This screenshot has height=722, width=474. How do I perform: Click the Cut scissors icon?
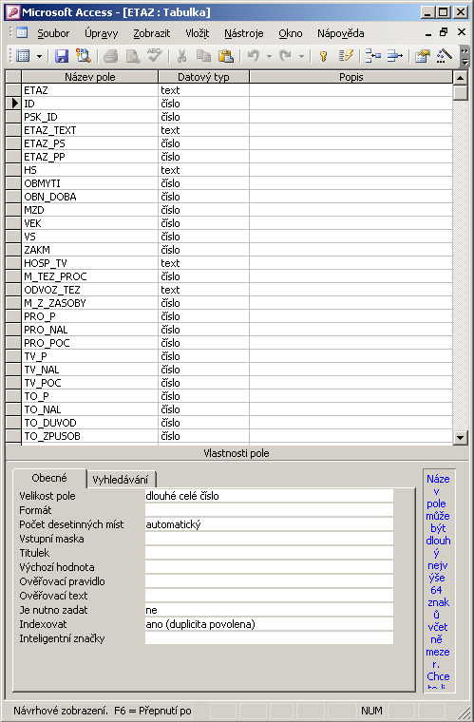(181, 56)
